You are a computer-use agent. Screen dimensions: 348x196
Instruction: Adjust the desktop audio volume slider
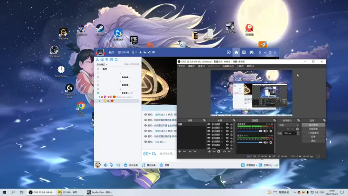coord(250,131)
